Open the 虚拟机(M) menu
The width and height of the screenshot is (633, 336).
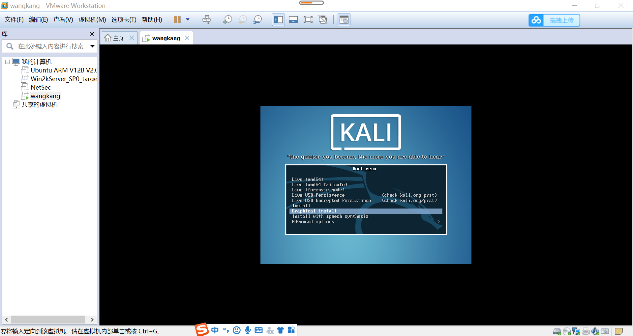(92, 20)
